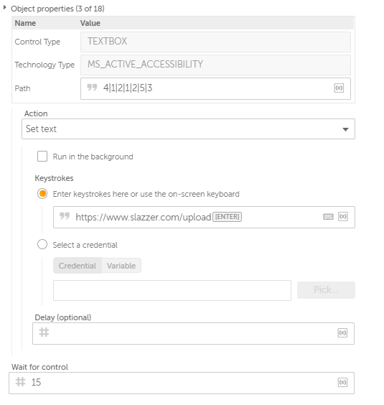Click the Wait for control field showing 15
Image resolution: width=384 pixels, height=405 pixels.
(182, 383)
